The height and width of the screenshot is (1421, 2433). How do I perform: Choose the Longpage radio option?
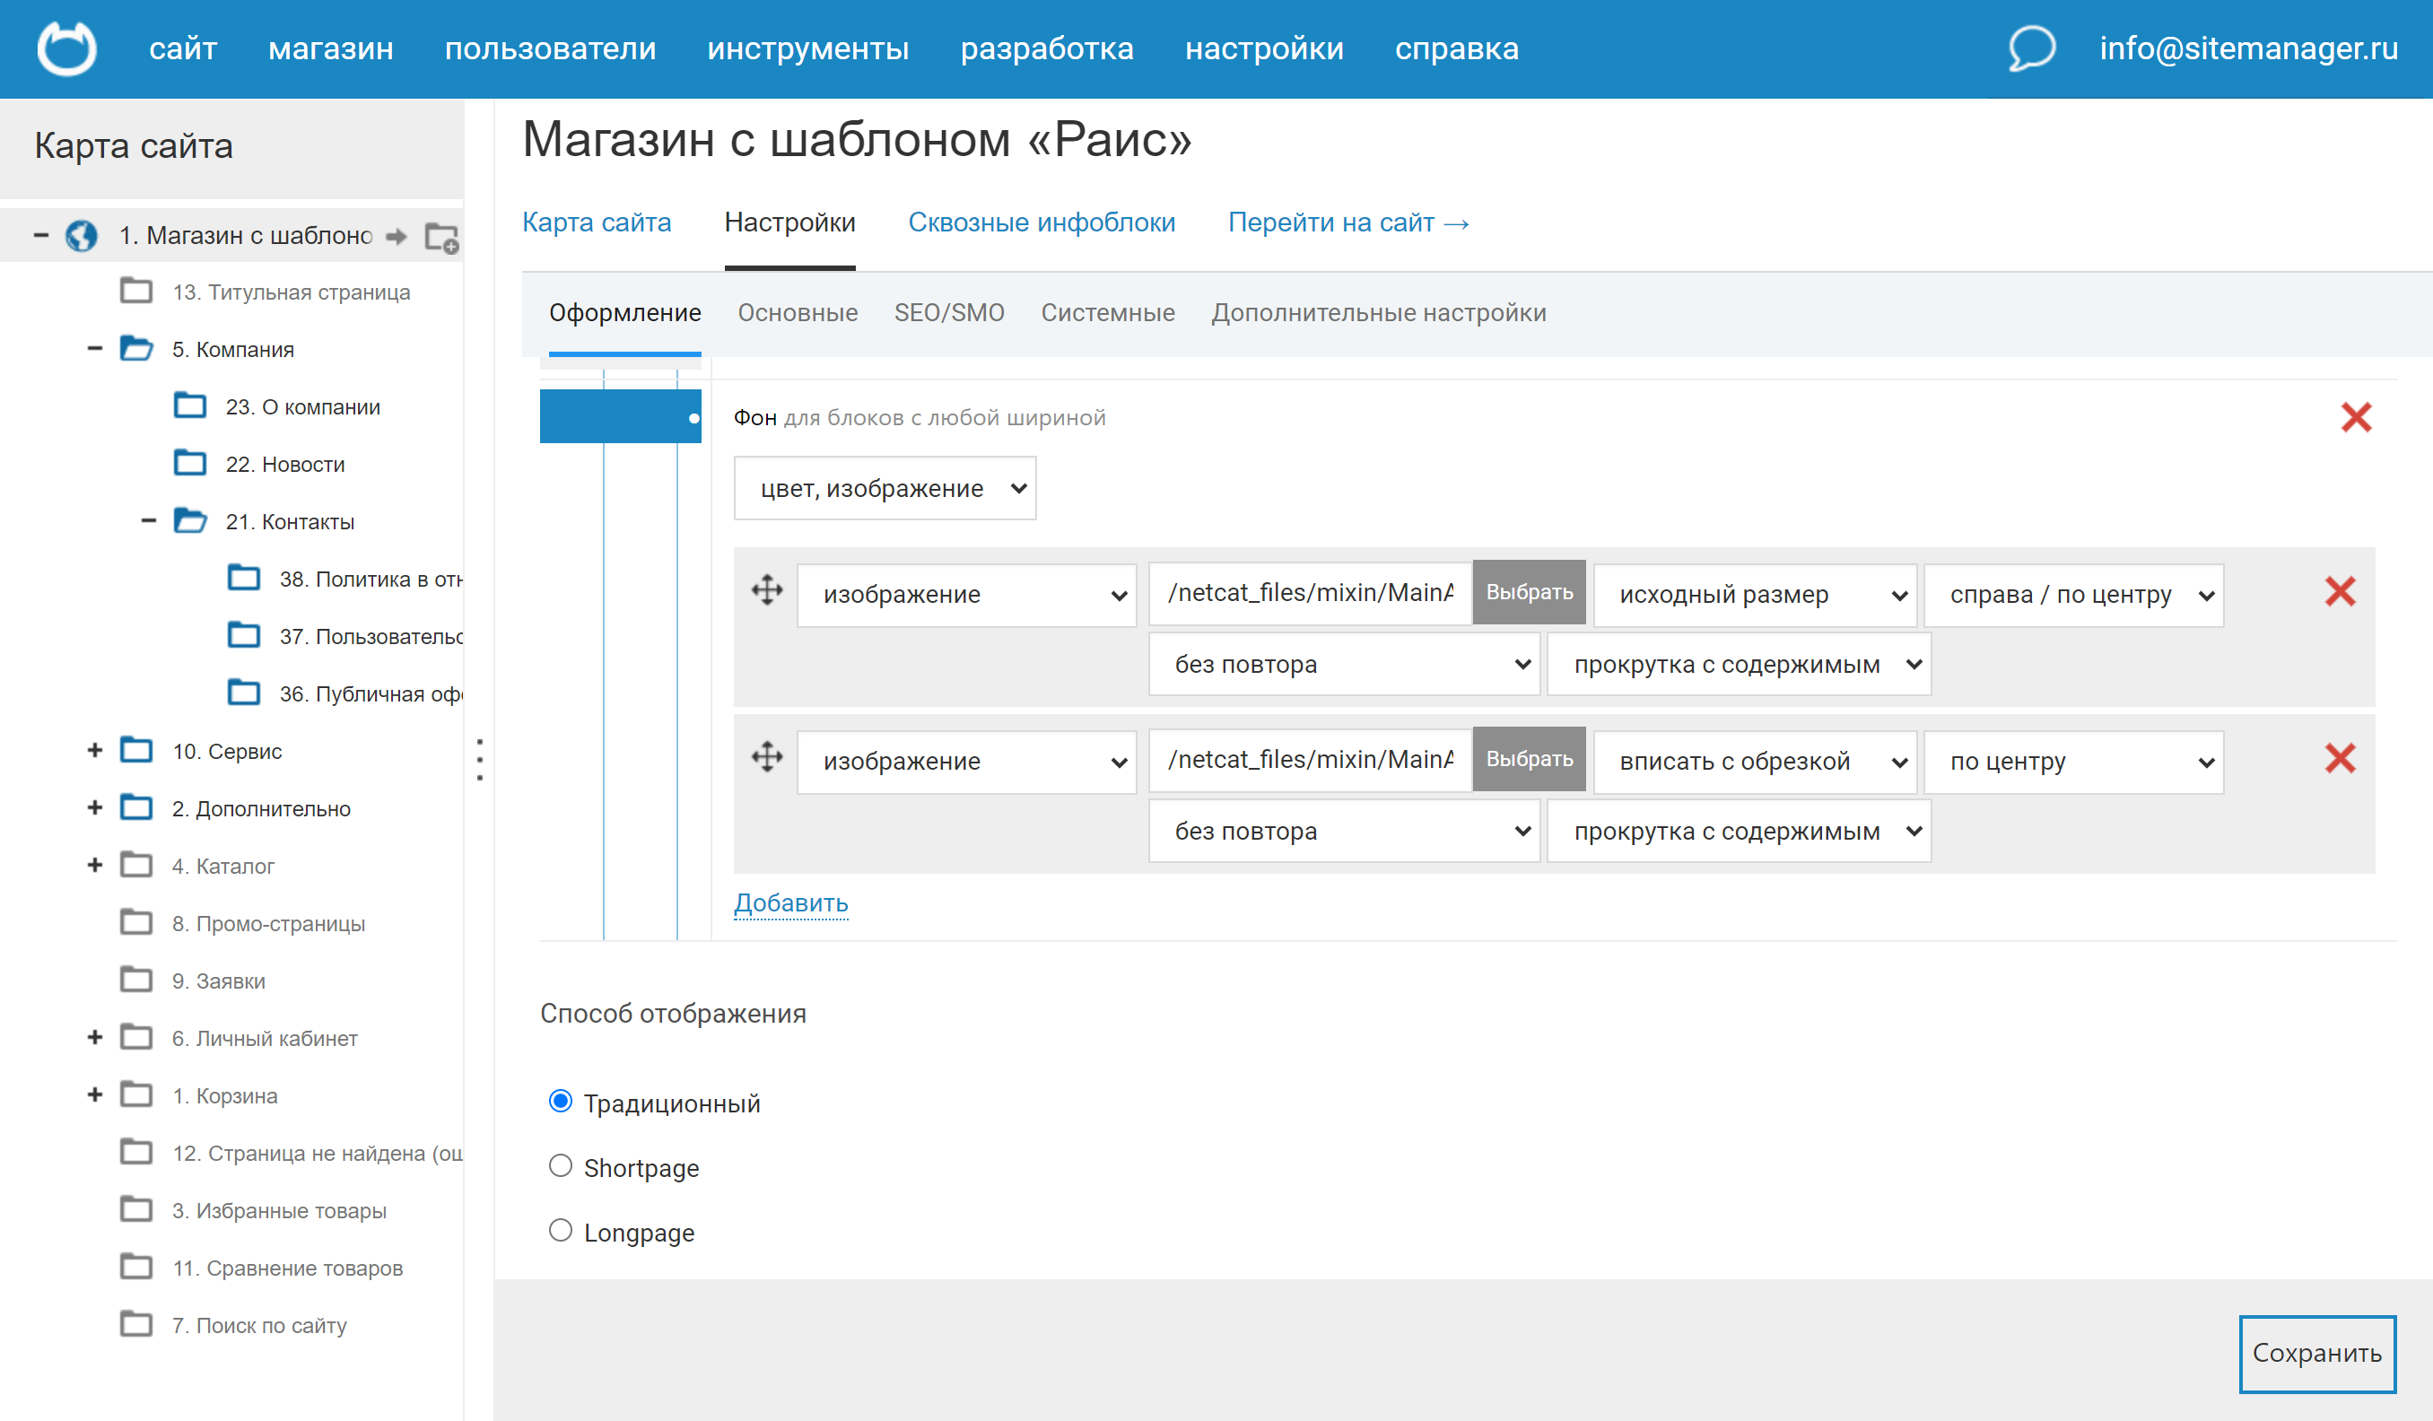pos(560,1231)
